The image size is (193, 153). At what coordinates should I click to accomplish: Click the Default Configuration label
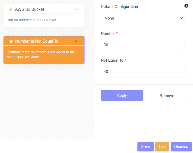(x=119, y=7)
